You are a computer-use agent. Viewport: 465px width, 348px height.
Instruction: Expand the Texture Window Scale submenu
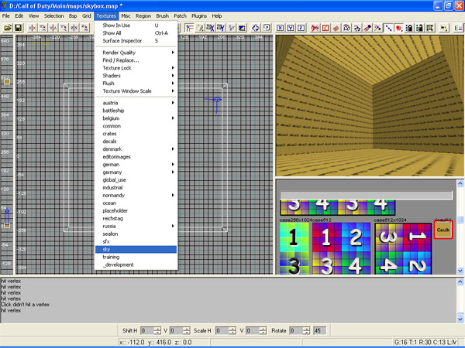(136, 90)
